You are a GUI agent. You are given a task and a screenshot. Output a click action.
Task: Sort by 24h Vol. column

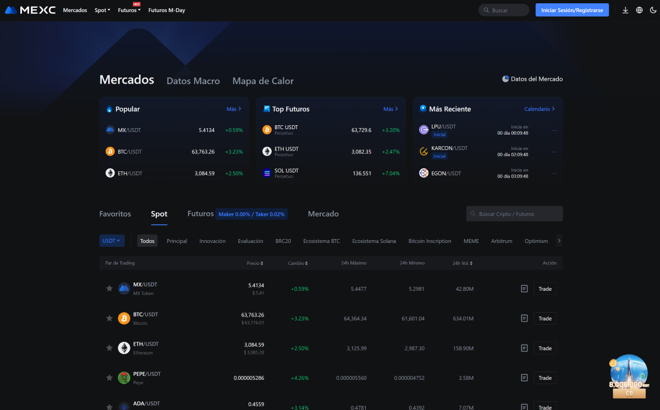pyautogui.click(x=462, y=263)
